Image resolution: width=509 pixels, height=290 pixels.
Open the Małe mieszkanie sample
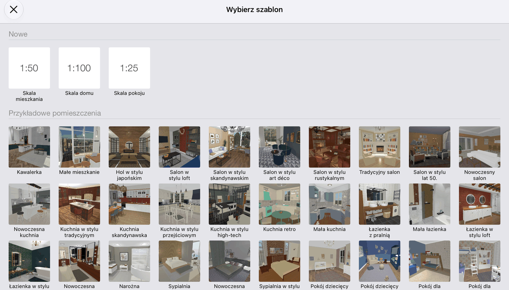79,147
